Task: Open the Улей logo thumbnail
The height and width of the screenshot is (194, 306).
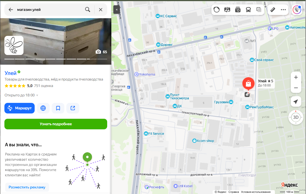Action: coord(14,45)
